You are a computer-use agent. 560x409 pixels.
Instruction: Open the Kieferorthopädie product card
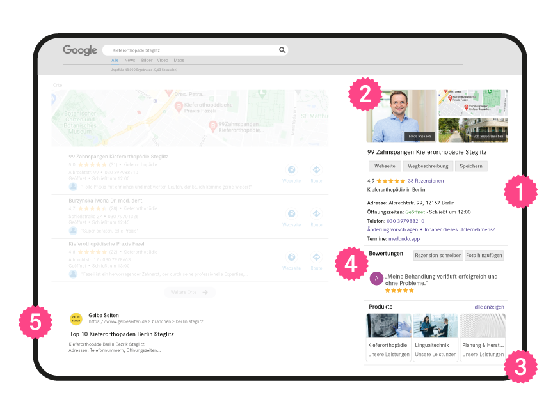pyautogui.click(x=389, y=337)
